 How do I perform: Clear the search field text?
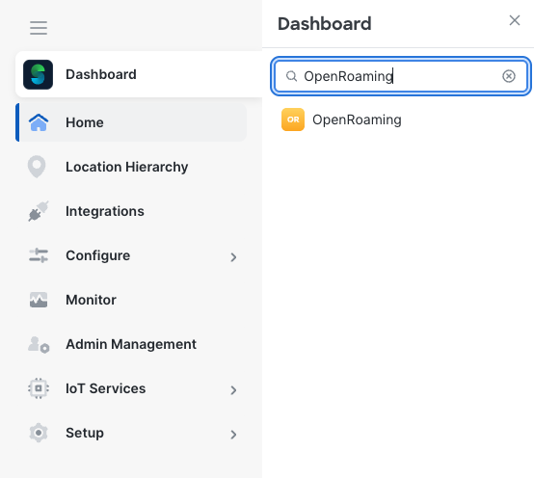pos(509,76)
